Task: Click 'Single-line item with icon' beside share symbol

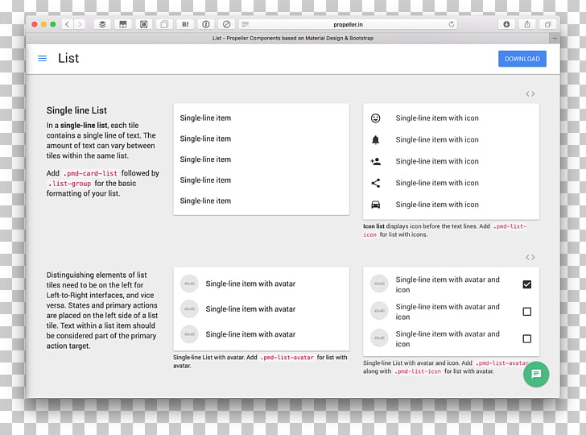Action: pos(437,183)
